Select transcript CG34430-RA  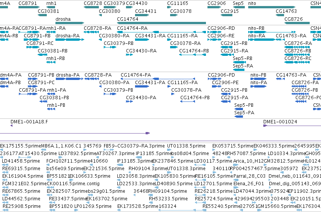click(141, 51)
